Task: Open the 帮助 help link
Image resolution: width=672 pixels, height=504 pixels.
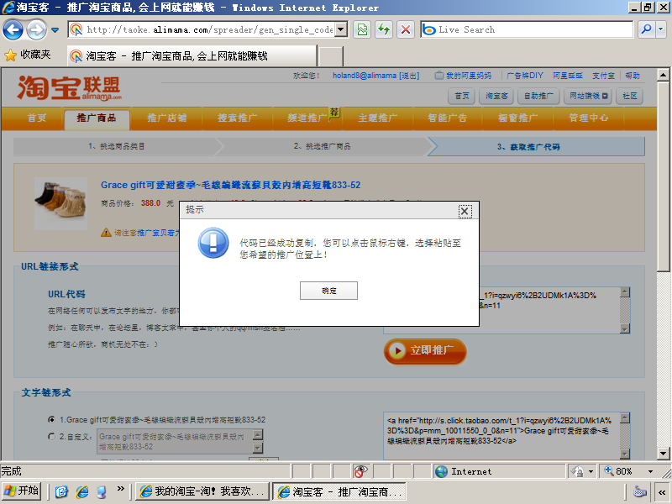Action: click(633, 76)
